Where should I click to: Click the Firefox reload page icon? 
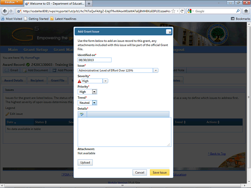[182, 11]
